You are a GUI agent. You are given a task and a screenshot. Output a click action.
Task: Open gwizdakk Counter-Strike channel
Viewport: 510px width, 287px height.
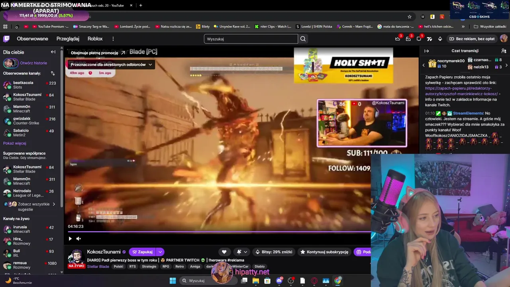point(30,121)
